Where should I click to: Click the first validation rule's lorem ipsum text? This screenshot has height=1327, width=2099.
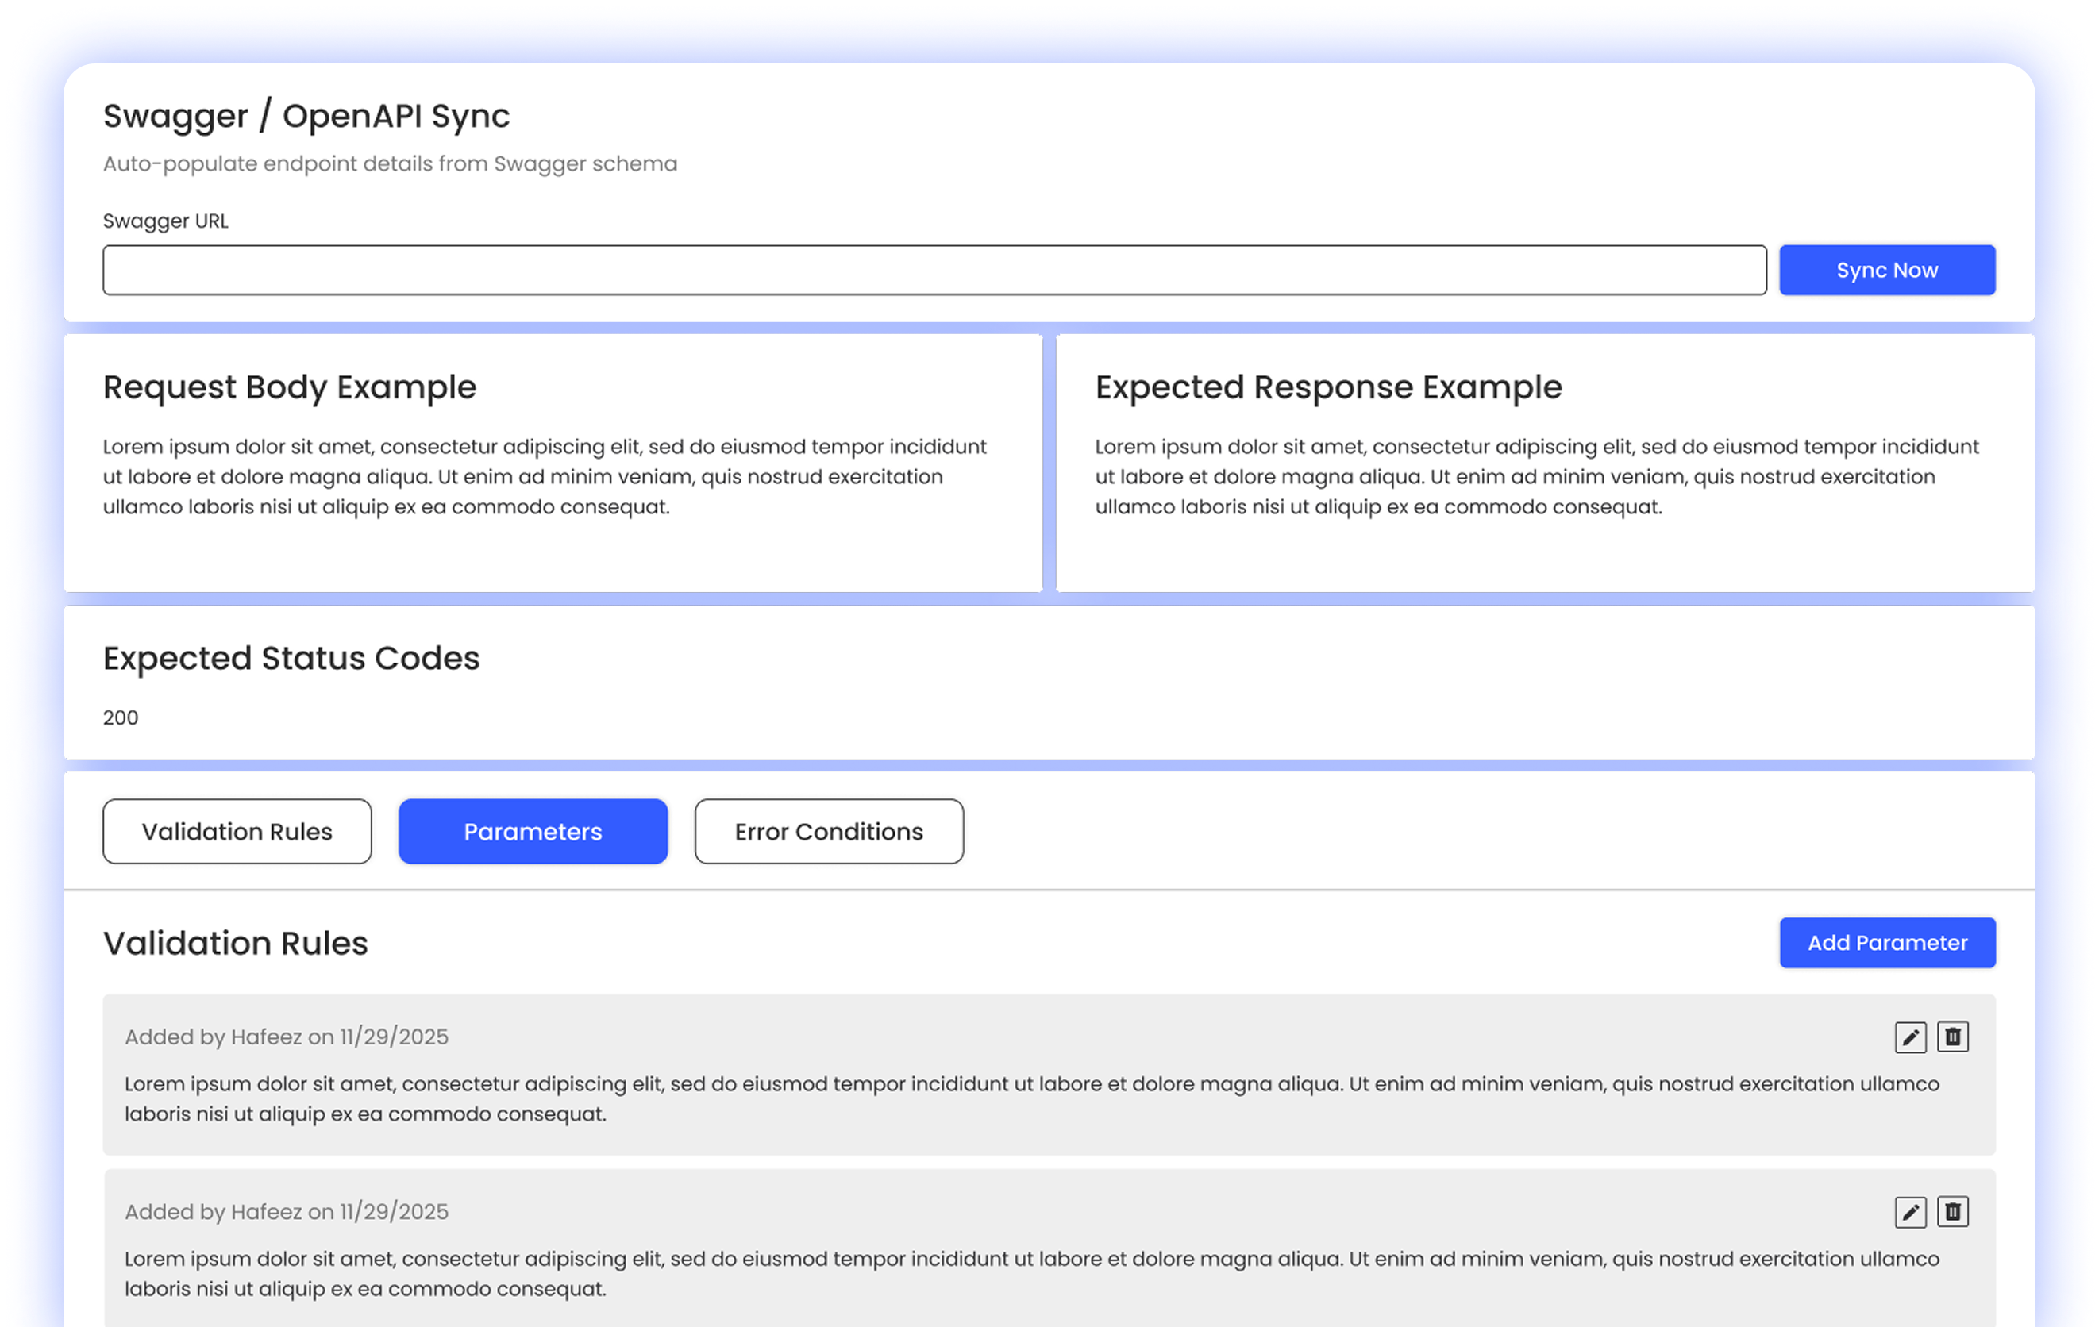(1032, 1098)
